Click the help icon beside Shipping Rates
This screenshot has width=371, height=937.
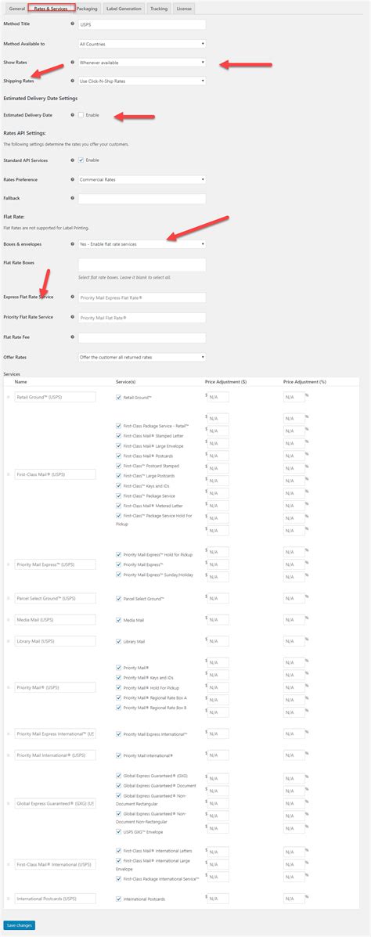72,80
